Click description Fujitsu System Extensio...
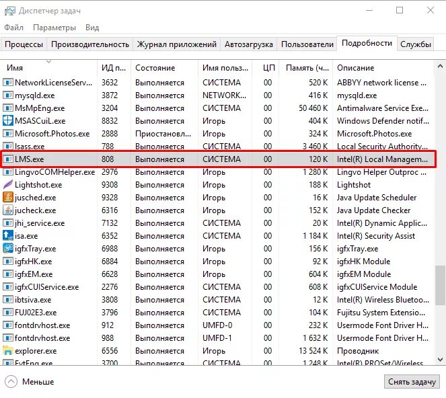This screenshot has width=446, height=398. point(381,313)
